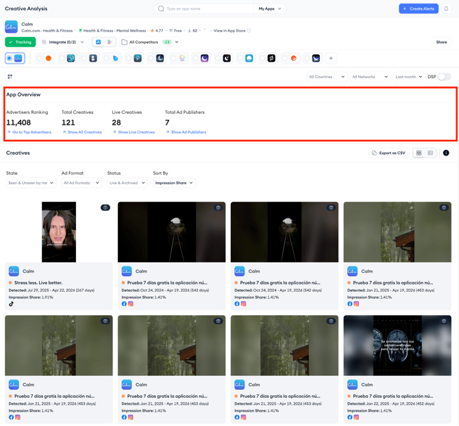Click the search magnifier icon
This screenshot has height=426, width=459.
[x=161, y=9]
